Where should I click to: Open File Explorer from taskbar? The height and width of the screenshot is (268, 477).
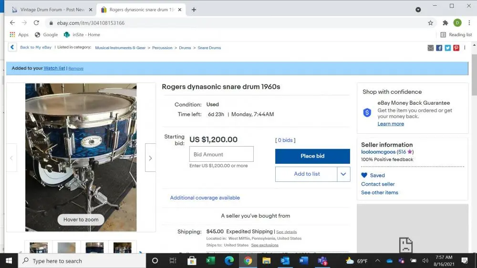(267, 261)
